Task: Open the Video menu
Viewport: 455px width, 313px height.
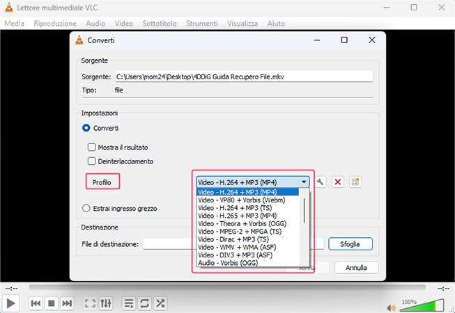Action: click(x=124, y=24)
